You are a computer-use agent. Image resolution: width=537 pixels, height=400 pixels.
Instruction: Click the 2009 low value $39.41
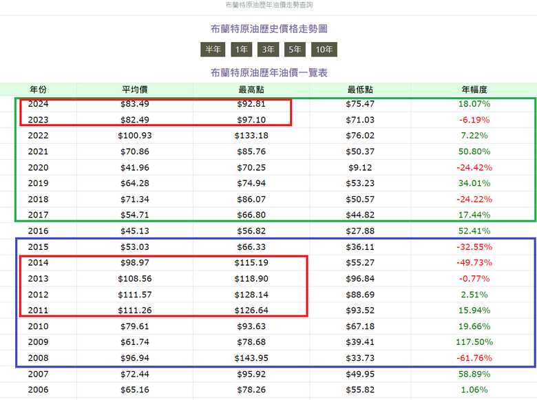coord(360,342)
